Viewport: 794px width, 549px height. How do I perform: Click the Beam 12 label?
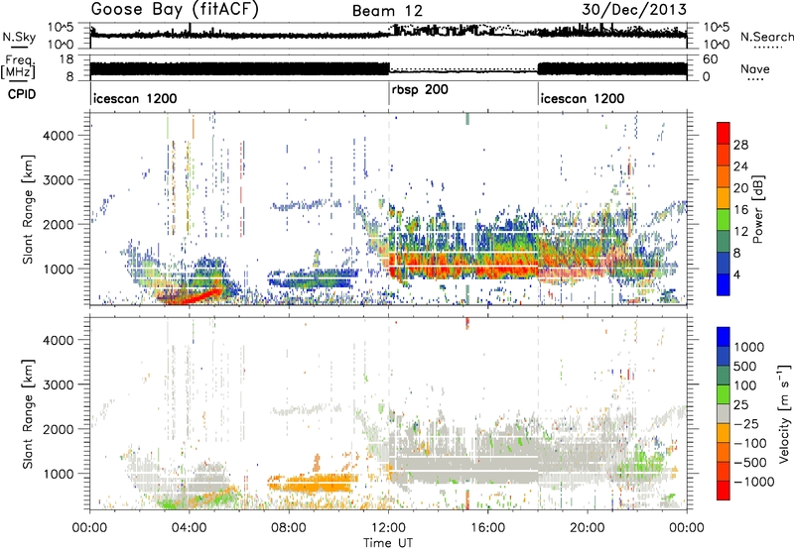pyautogui.click(x=387, y=11)
